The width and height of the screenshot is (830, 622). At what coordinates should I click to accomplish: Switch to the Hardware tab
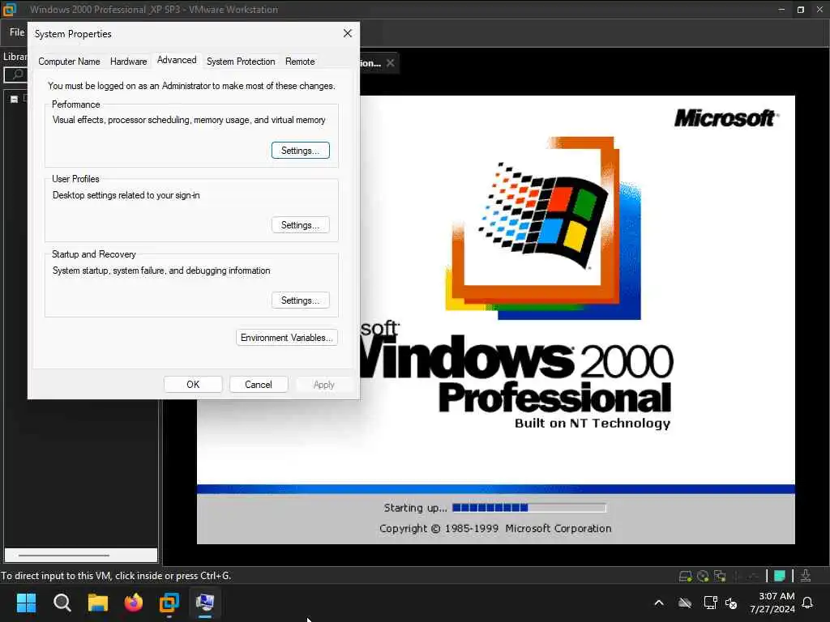(x=128, y=62)
